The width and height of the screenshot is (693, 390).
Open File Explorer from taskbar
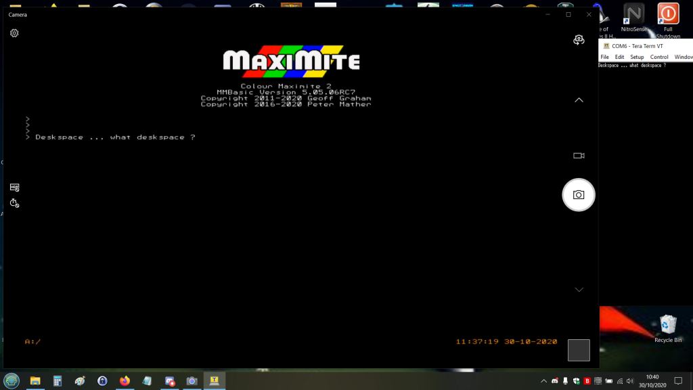coord(35,381)
